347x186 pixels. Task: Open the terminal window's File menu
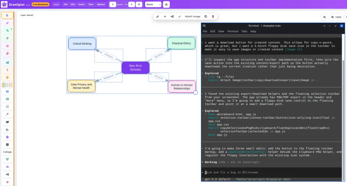tap(205, 32)
